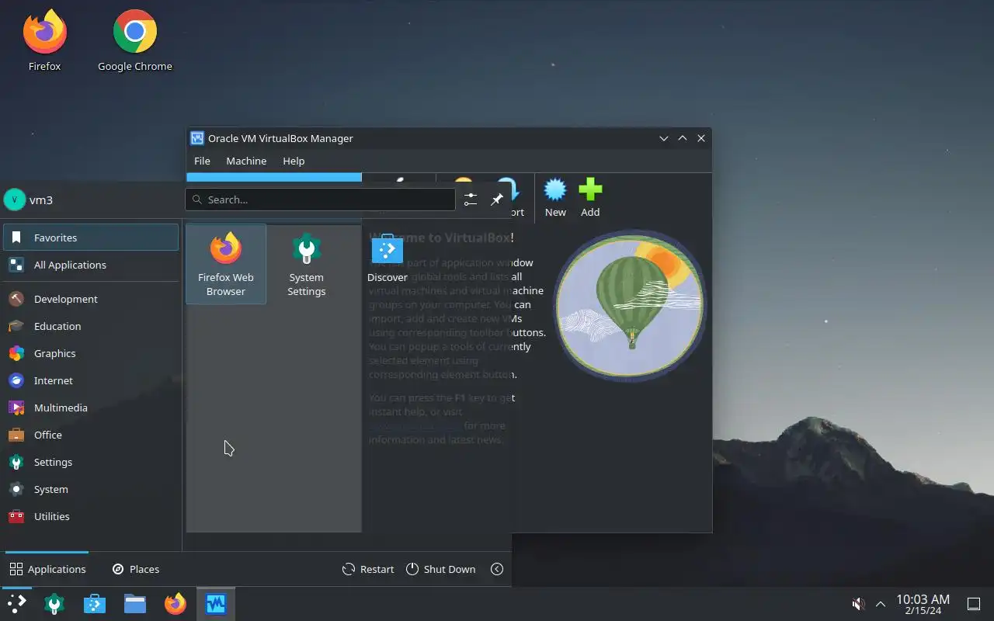Launch Discover from favorites grid
Viewport: 994px width, 621px height.
click(x=388, y=259)
